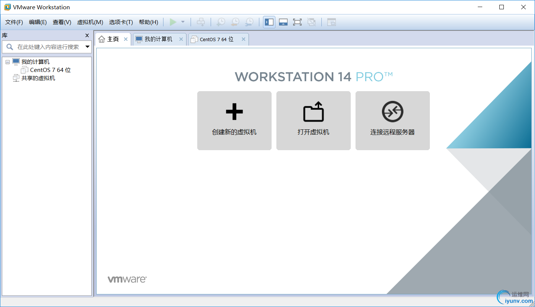Switch to the 我的计算机 tab
The image size is (535, 307).
159,39
